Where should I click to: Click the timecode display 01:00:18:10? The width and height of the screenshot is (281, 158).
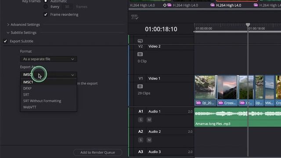click(161, 29)
